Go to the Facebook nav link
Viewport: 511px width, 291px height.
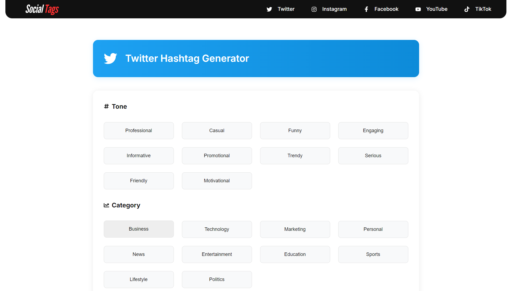tap(381, 9)
